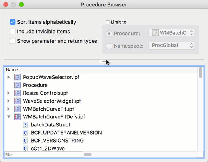
Task: Click the constant icon beside BCF_UPDATEPANELVERSION
Action: point(25,133)
